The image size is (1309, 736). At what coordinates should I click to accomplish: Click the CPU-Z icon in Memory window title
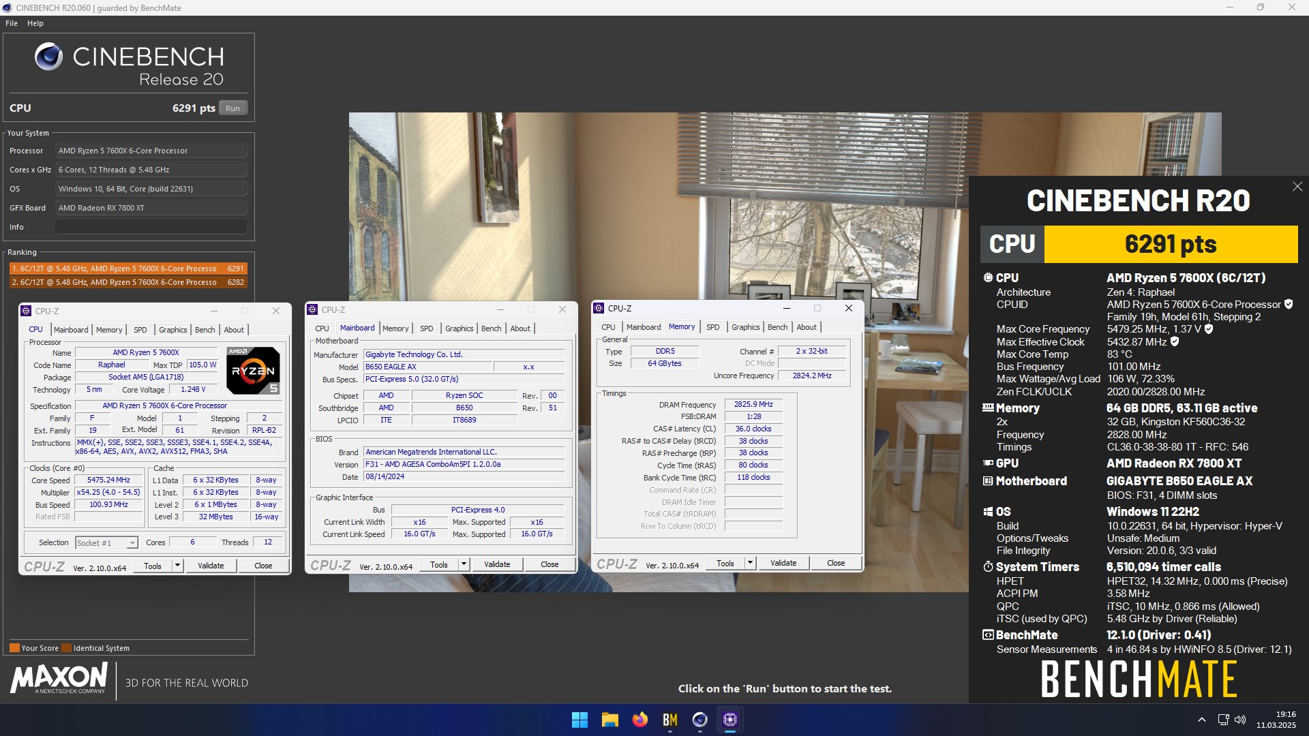[x=599, y=308]
